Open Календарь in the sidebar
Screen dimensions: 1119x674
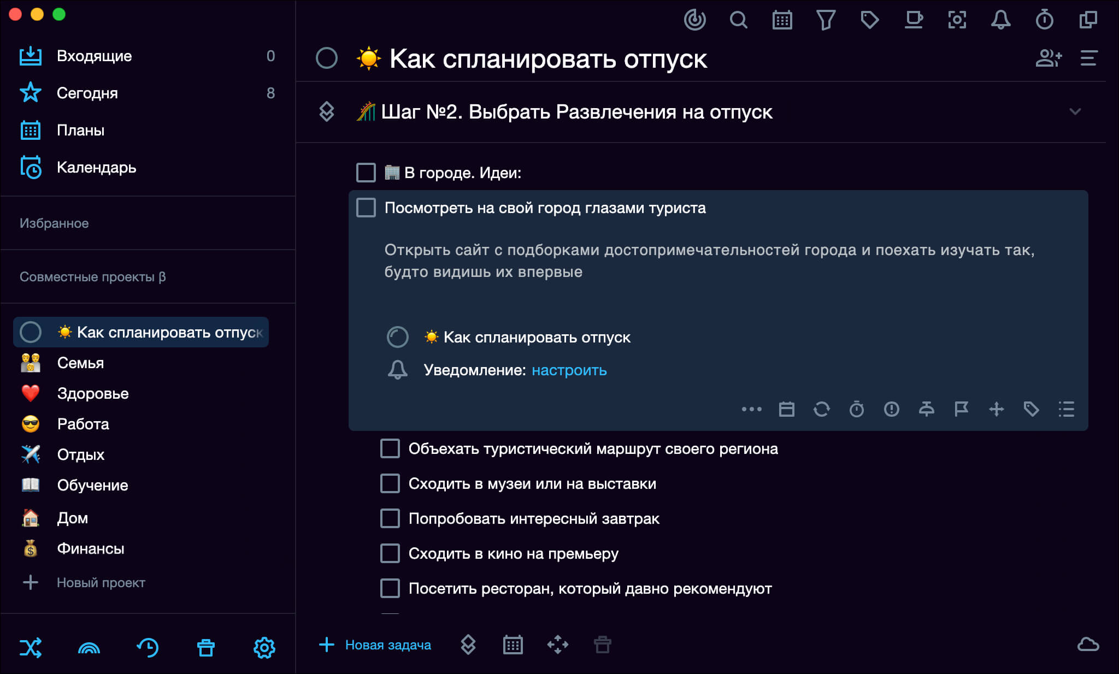click(x=148, y=167)
